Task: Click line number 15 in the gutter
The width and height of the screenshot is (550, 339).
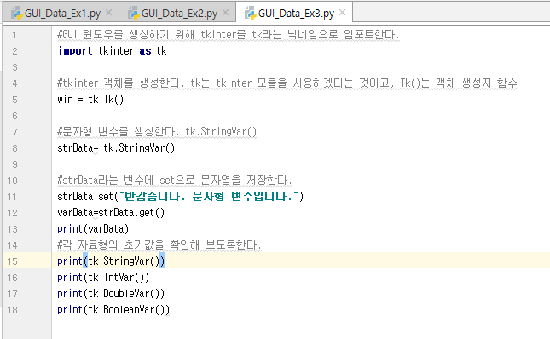Action: [12, 261]
